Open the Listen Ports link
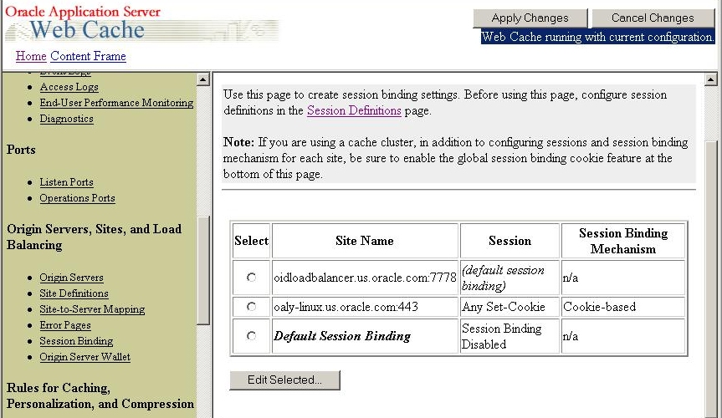The height and width of the screenshot is (418, 722). [x=66, y=182]
